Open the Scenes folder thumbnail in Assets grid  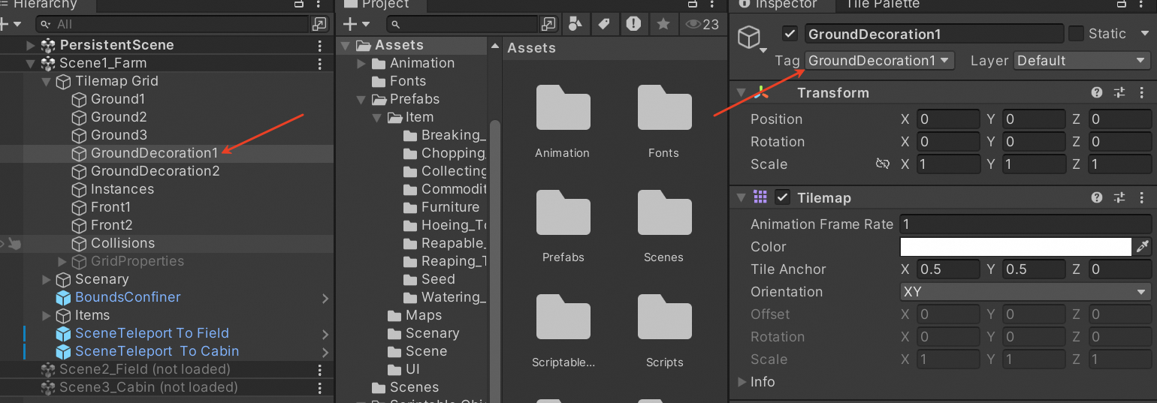point(664,214)
